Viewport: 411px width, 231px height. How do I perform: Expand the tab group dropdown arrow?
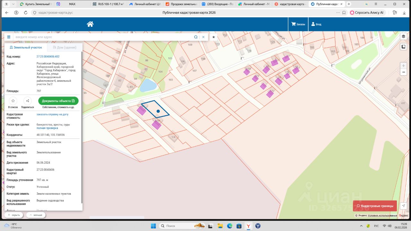pos(13,4)
